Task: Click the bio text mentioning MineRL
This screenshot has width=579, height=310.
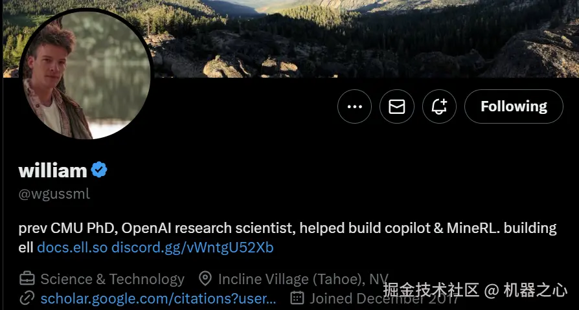Action: tap(288, 238)
